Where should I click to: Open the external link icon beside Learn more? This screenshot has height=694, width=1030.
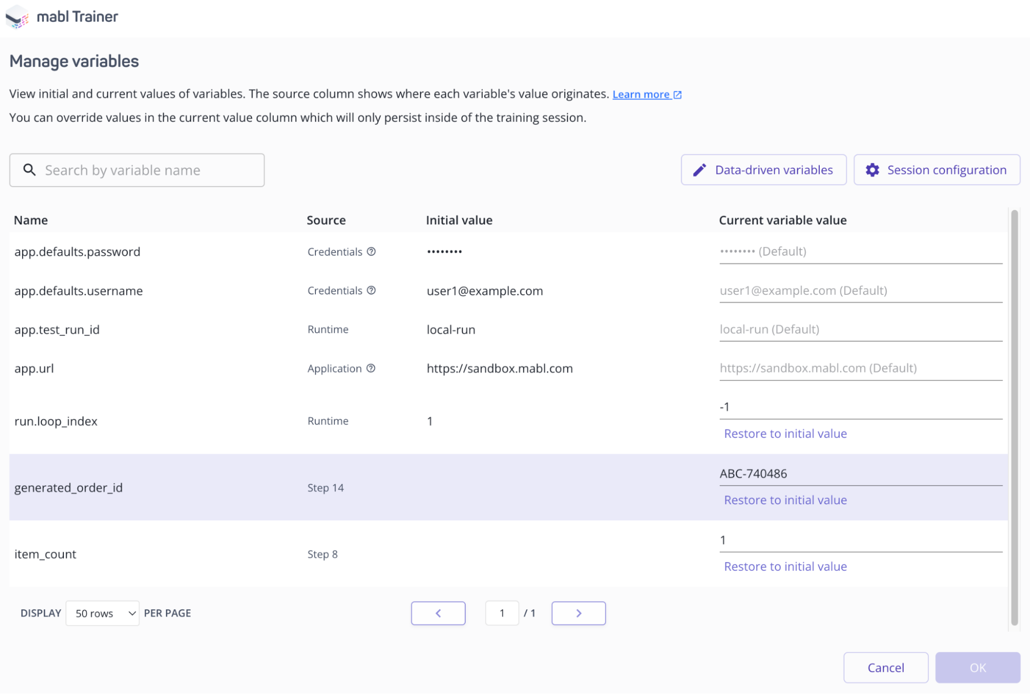[x=677, y=94]
